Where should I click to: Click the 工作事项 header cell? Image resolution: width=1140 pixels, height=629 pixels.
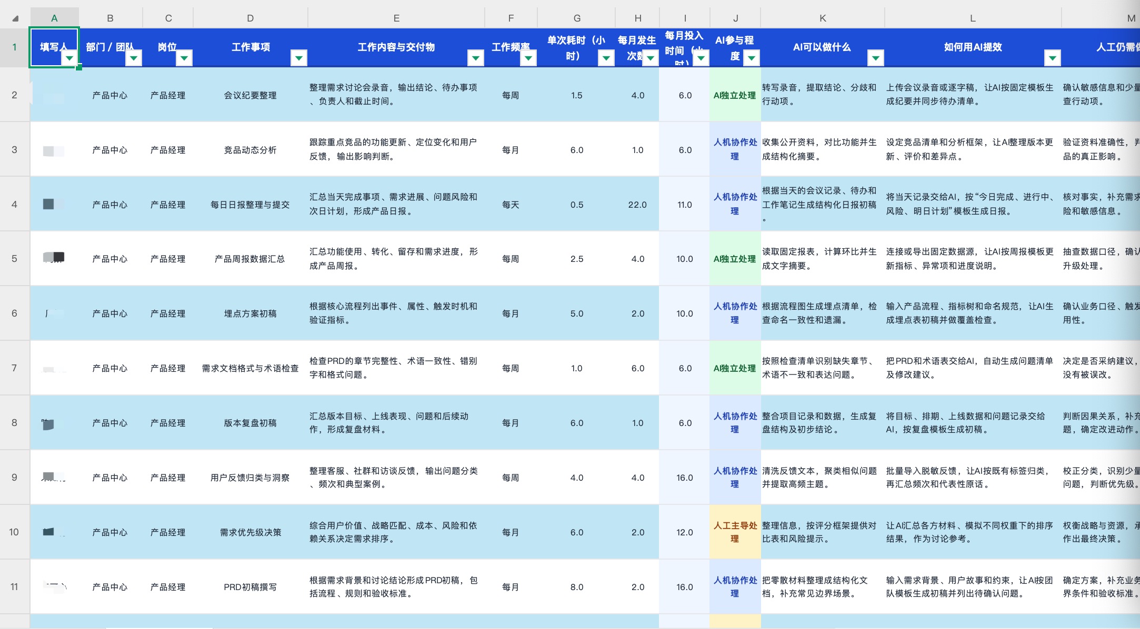[x=251, y=47]
